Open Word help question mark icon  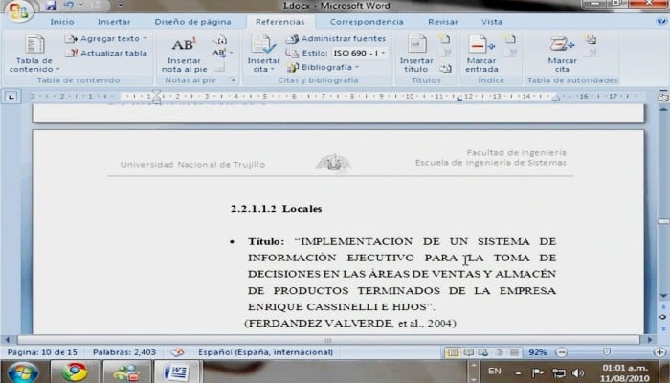[x=661, y=21]
